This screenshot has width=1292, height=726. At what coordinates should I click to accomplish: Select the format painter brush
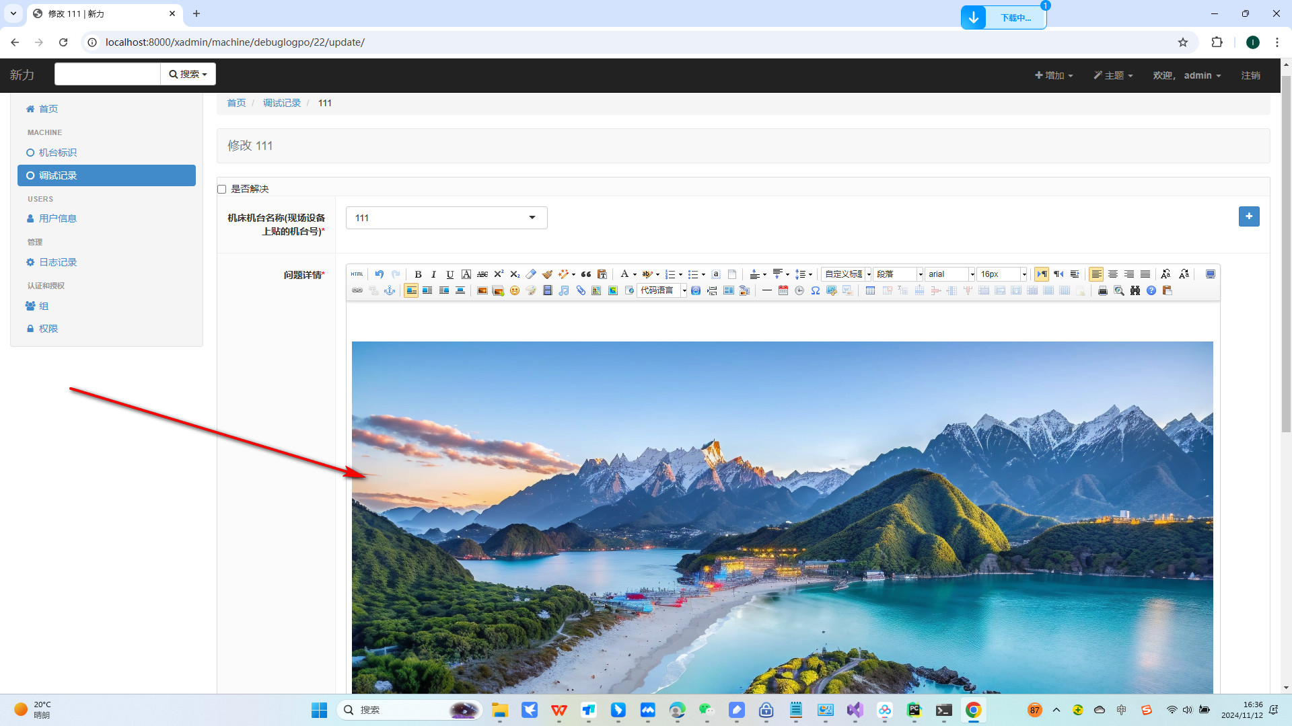(x=547, y=274)
